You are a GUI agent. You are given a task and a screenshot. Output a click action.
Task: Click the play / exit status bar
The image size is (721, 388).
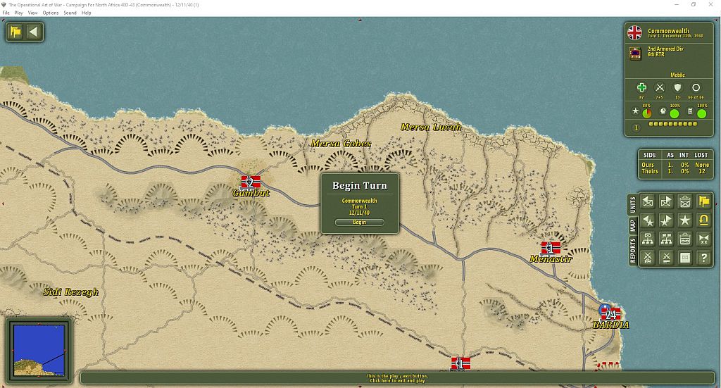click(397, 378)
